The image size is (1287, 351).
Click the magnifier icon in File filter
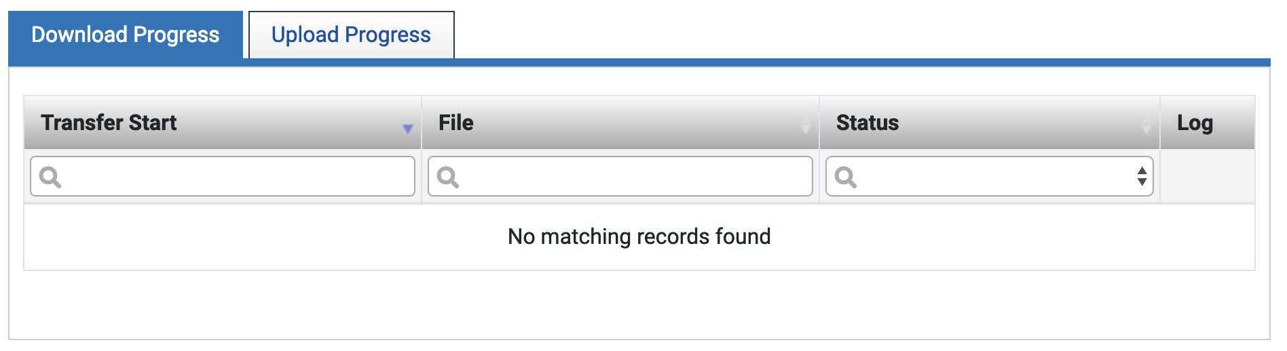point(448,178)
